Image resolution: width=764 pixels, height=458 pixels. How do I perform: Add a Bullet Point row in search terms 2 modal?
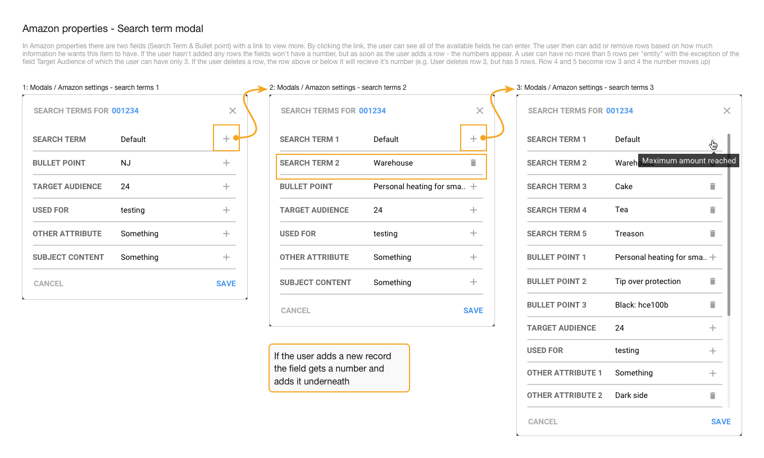click(474, 186)
